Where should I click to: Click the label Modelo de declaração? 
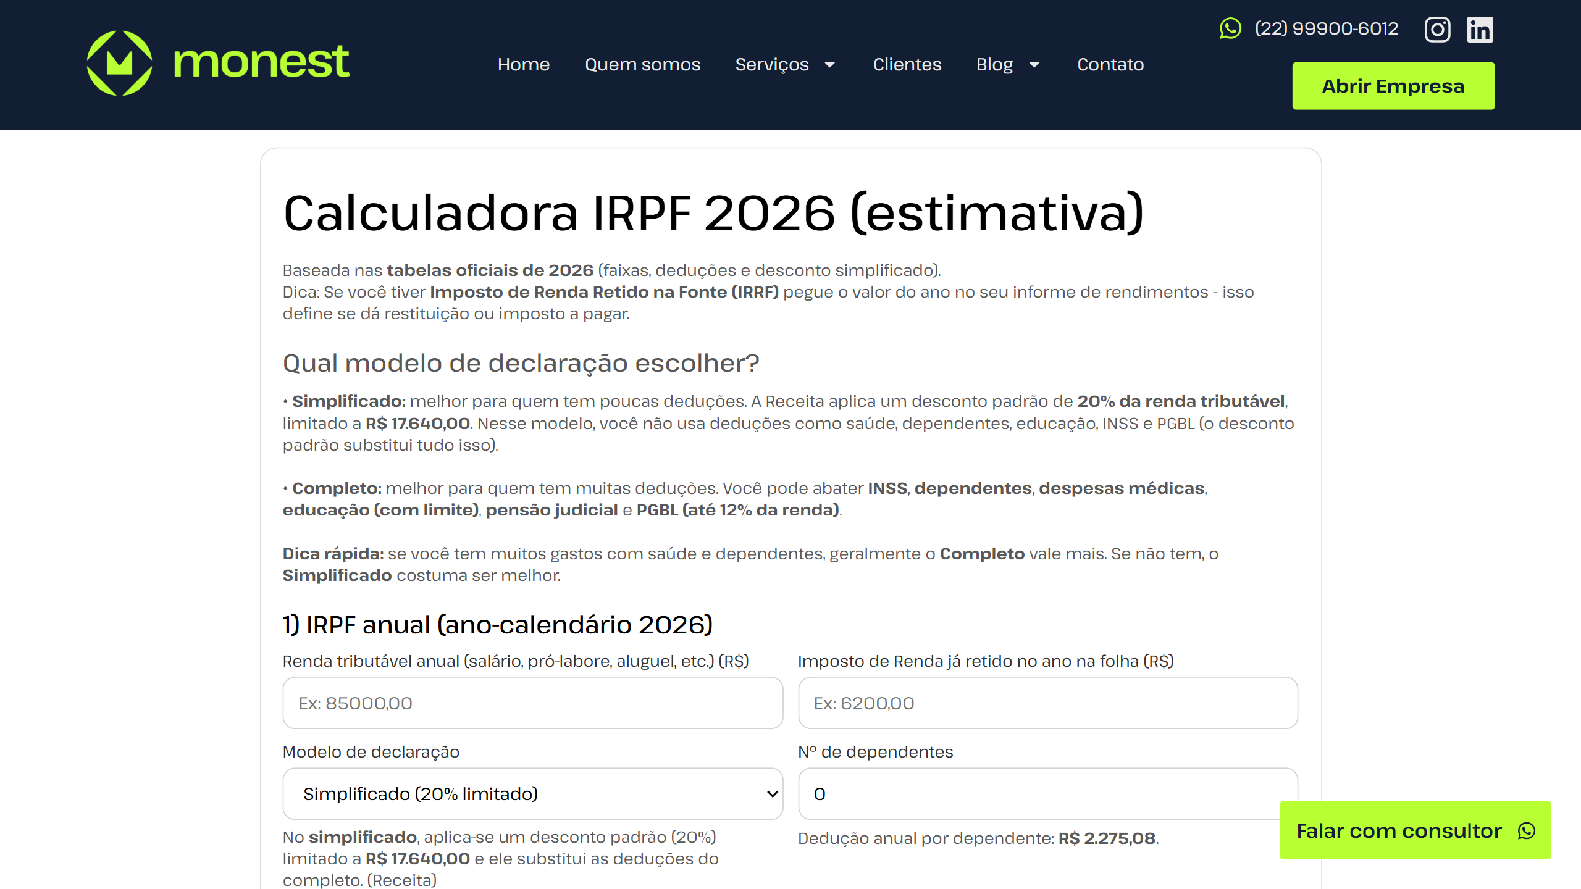pos(371,752)
